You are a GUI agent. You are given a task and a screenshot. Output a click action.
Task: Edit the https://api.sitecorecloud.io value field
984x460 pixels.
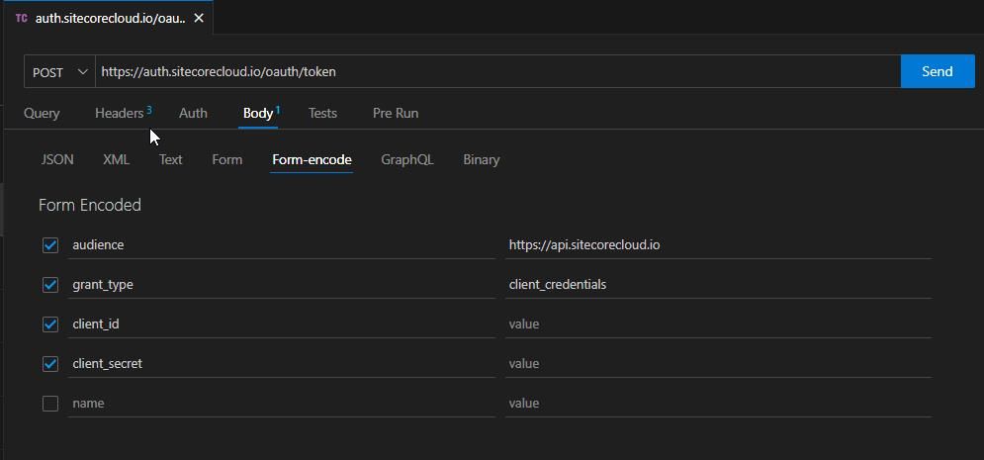(x=718, y=244)
